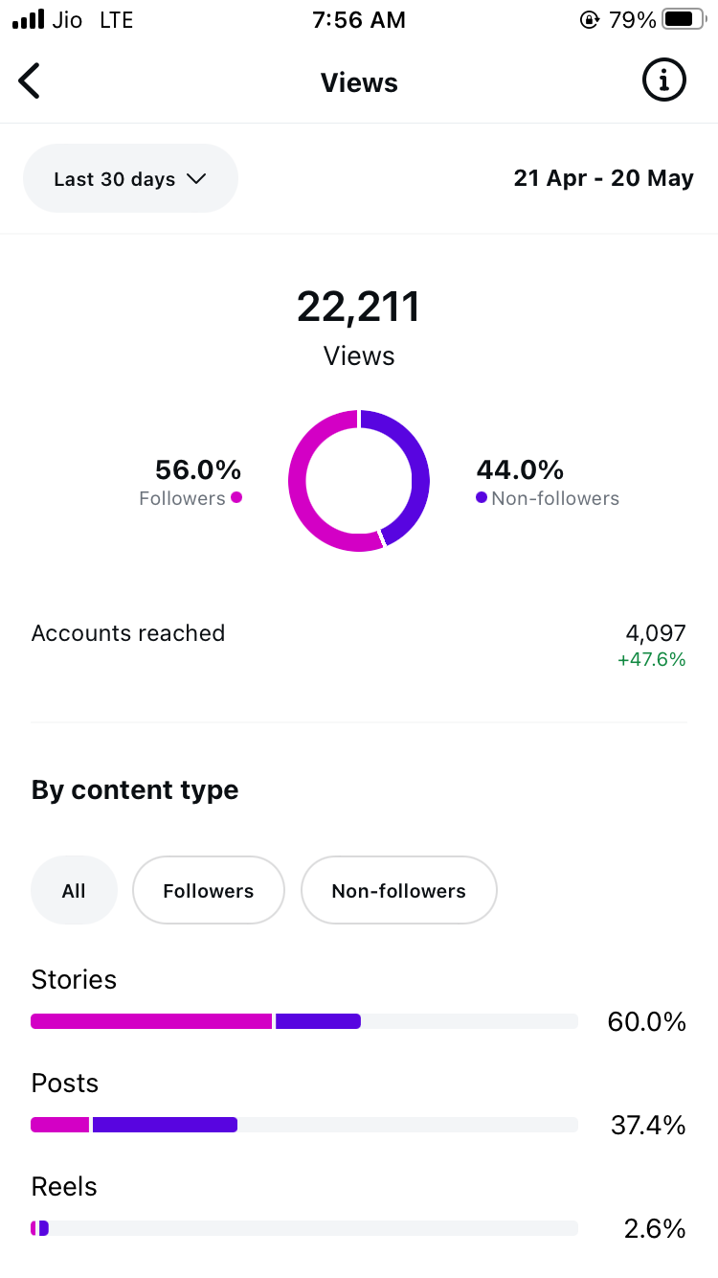Open the info icon in header
The image size is (718, 1278).
point(663,80)
